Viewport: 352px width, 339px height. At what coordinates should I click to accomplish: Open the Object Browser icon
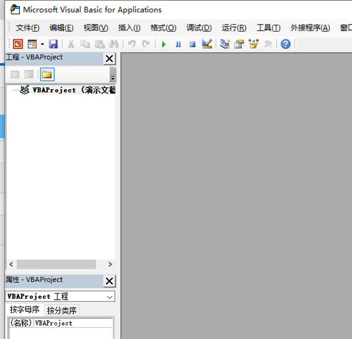point(253,44)
